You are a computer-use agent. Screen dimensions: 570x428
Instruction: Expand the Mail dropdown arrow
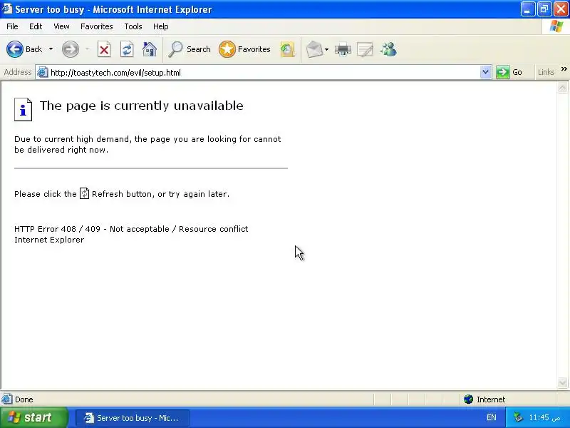326,49
